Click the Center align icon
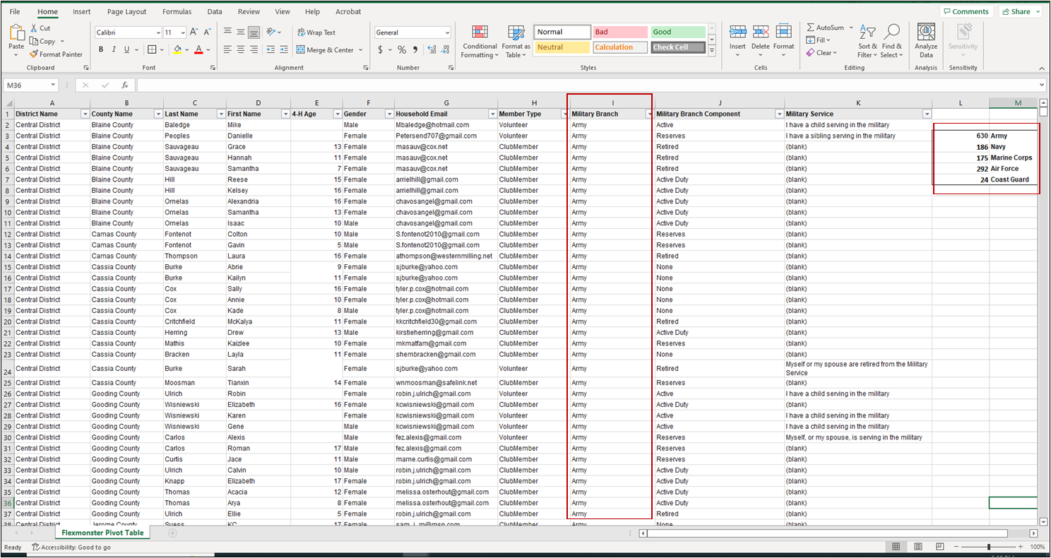The image size is (1051, 558). point(240,49)
